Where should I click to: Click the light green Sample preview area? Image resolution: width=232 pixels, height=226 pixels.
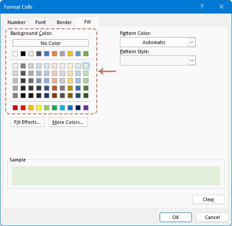pyautogui.click(x=116, y=176)
